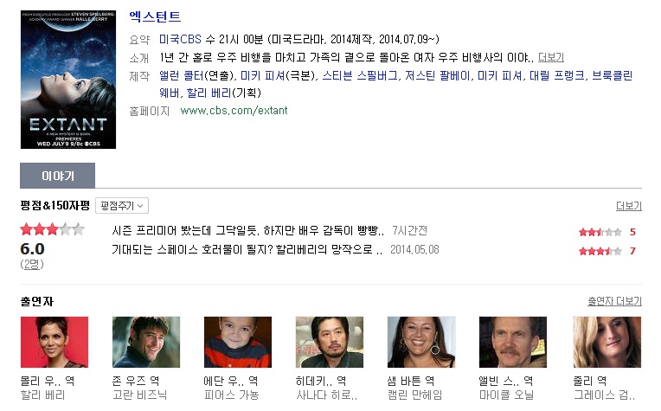Open the 엑스턴트 title link
Image resolution: width=661 pixels, height=411 pixels.
pos(155,16)
